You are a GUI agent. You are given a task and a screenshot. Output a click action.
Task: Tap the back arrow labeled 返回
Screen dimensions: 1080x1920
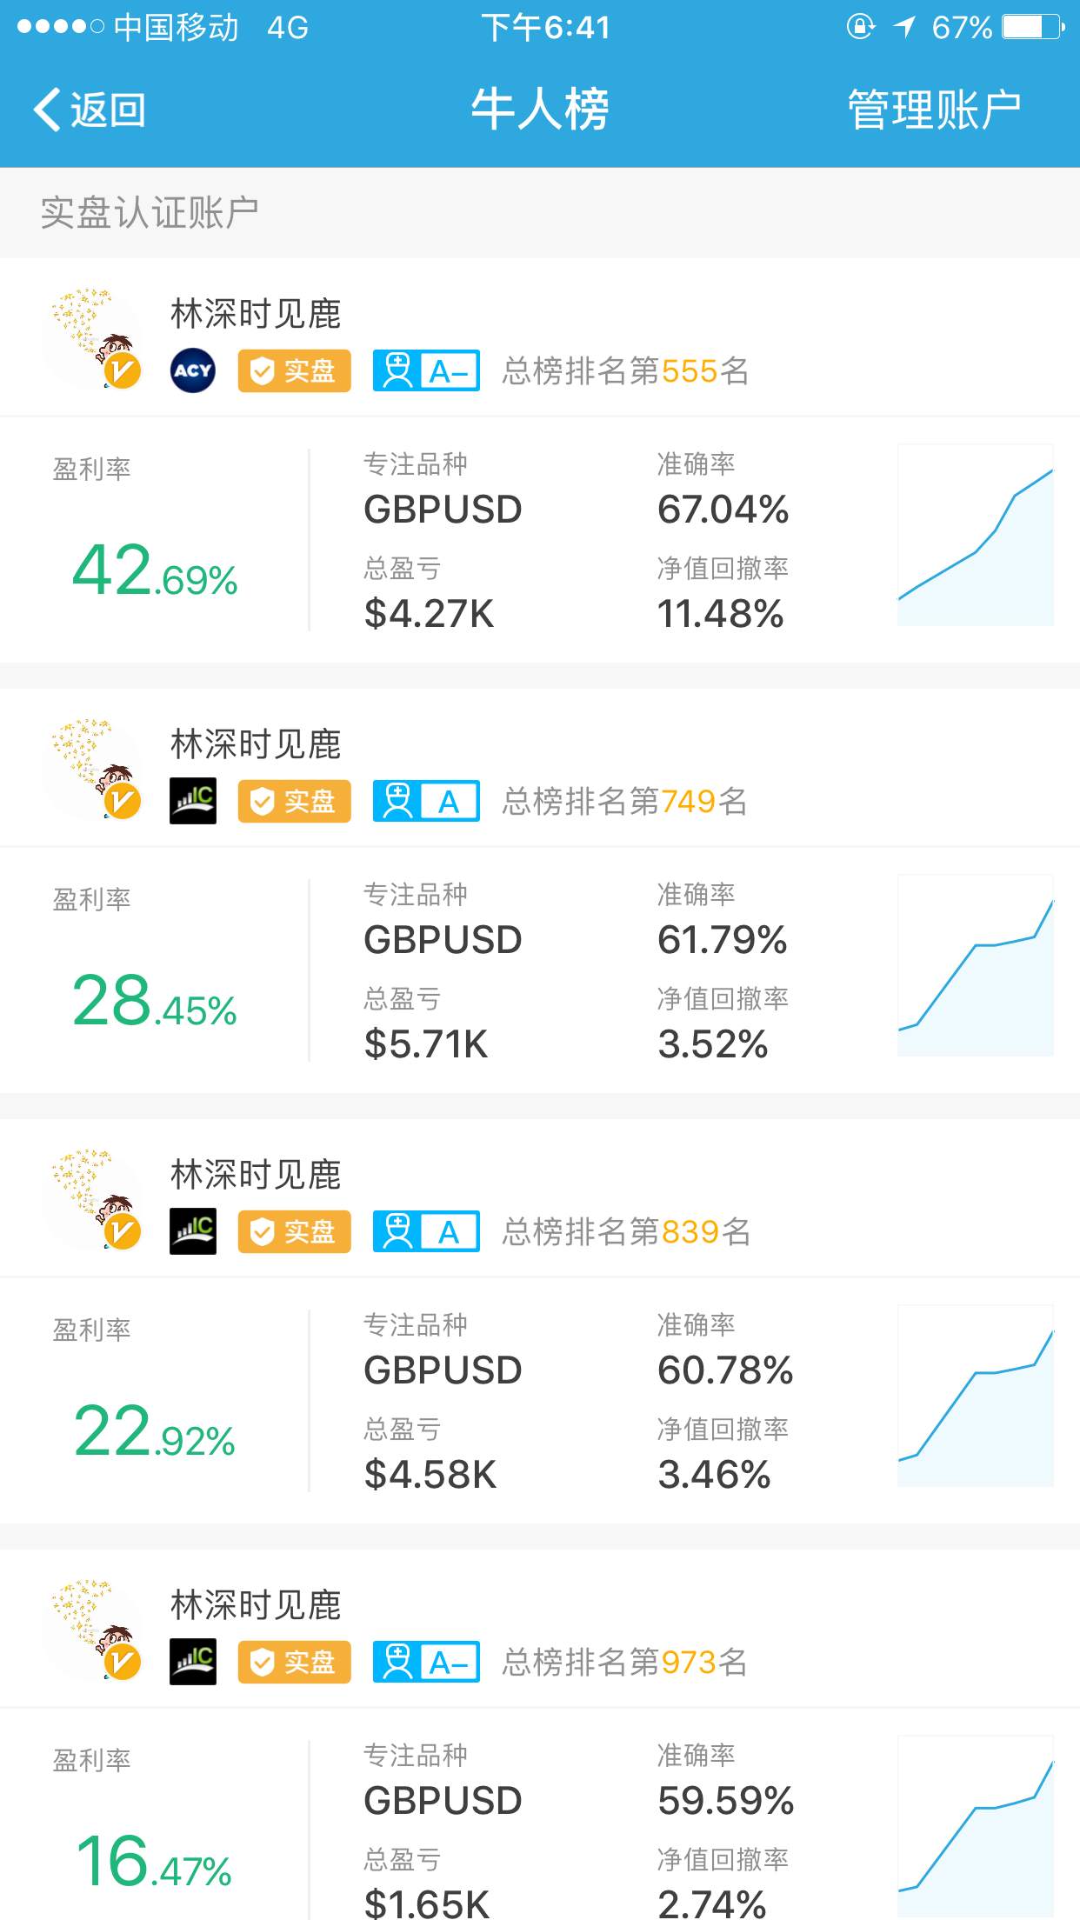point(90,110)
